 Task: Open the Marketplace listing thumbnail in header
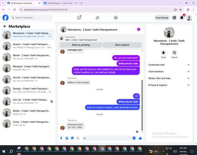coord(61,38)
